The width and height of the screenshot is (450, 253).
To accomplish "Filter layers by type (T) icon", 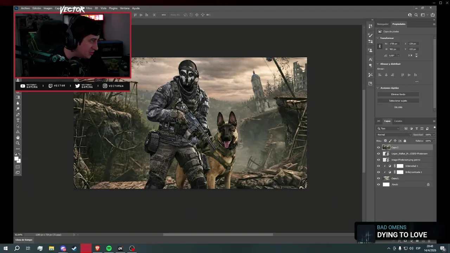I will (x=417, y=129).
